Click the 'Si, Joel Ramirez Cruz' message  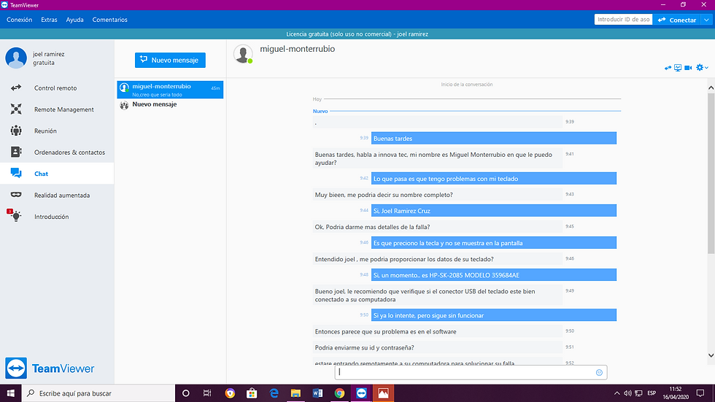pos(494,211)
